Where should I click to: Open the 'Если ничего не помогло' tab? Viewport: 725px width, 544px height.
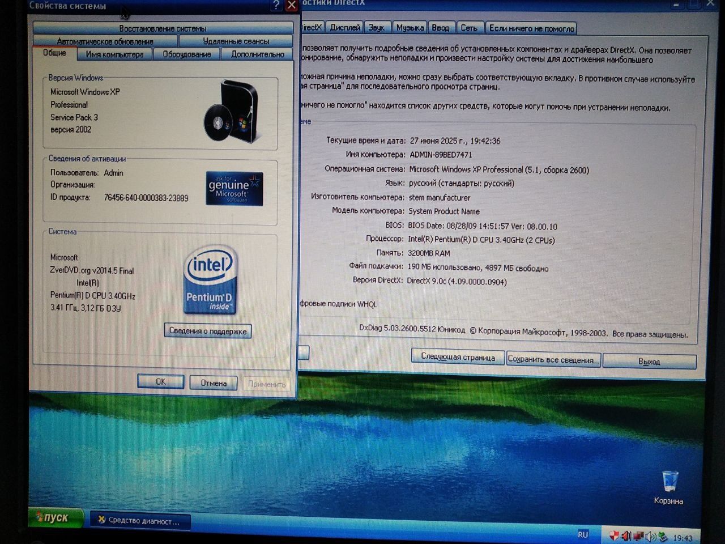click(x=531, y=28)
